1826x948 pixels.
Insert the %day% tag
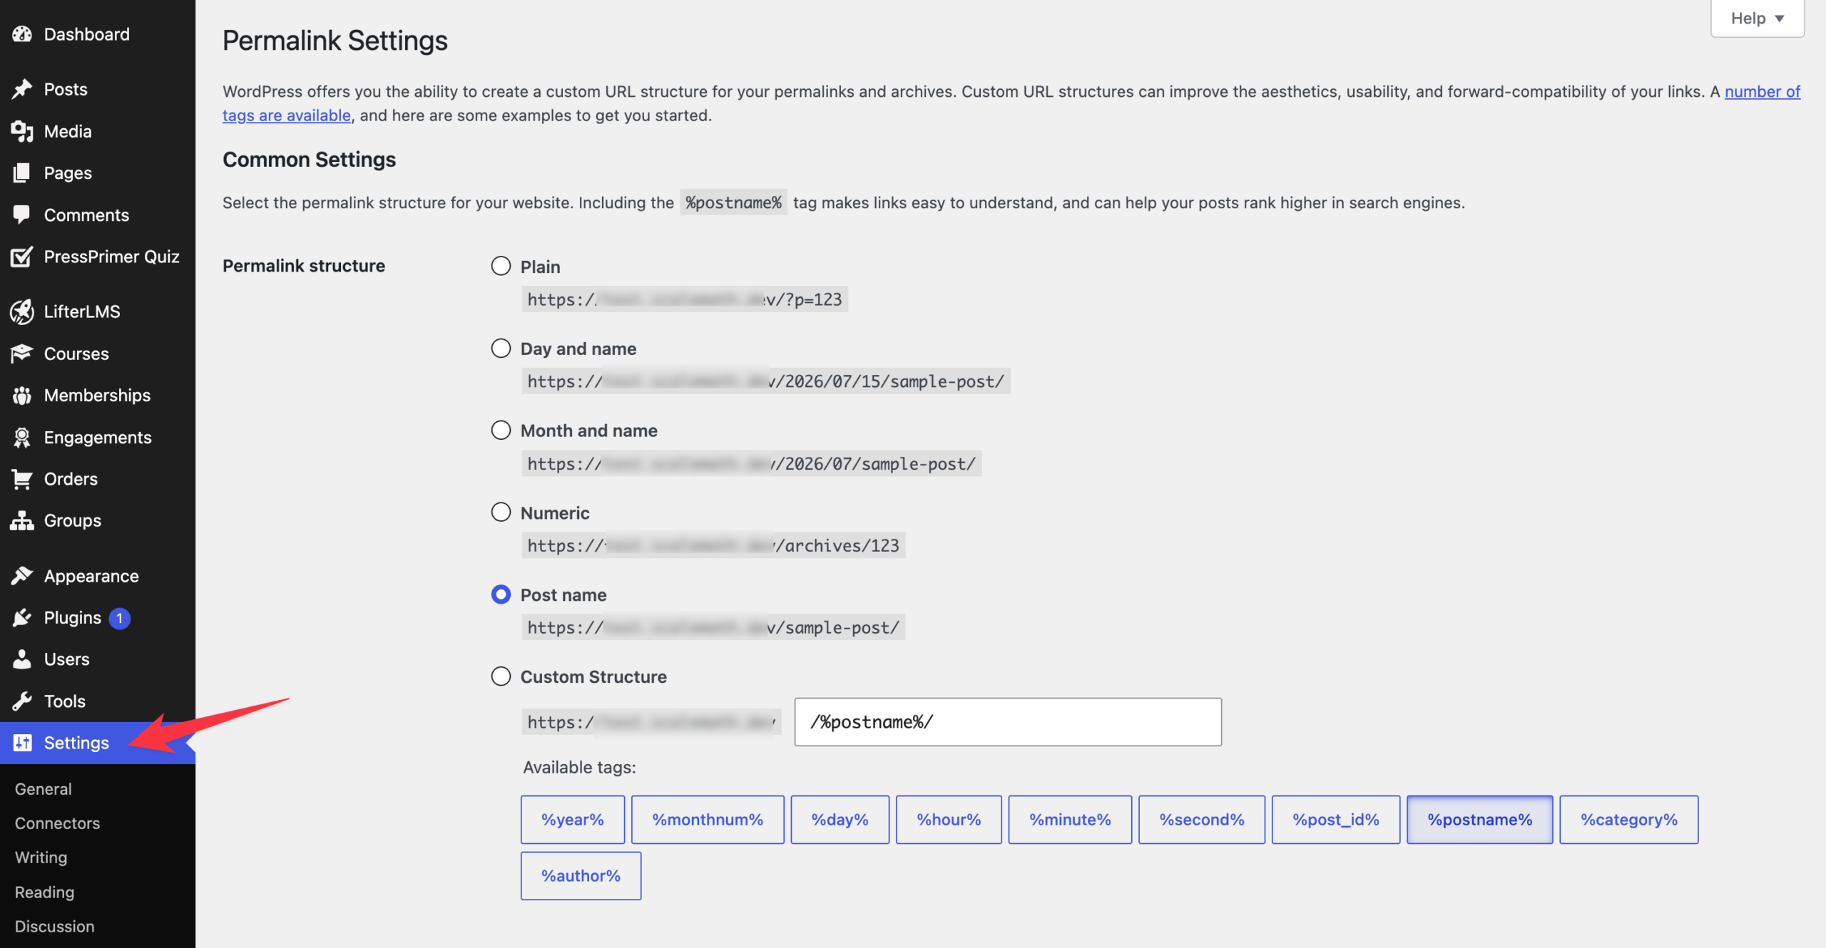coord(840,820)
